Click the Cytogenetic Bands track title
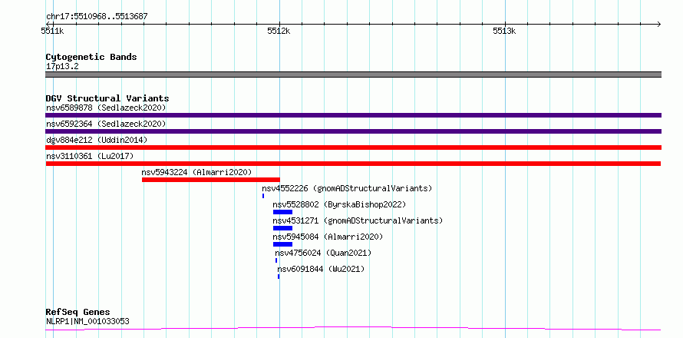The height and width of the screenshot is (338, 683). coord(91,57)
